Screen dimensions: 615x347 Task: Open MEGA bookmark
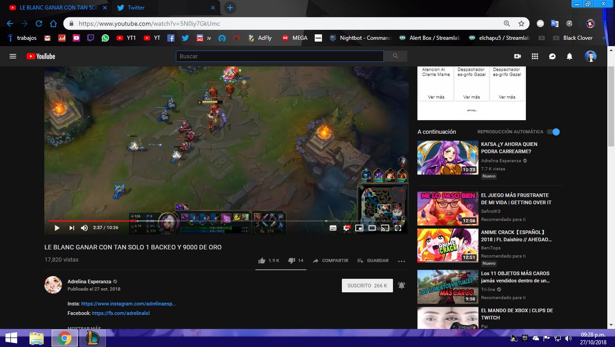coord(295,38)
